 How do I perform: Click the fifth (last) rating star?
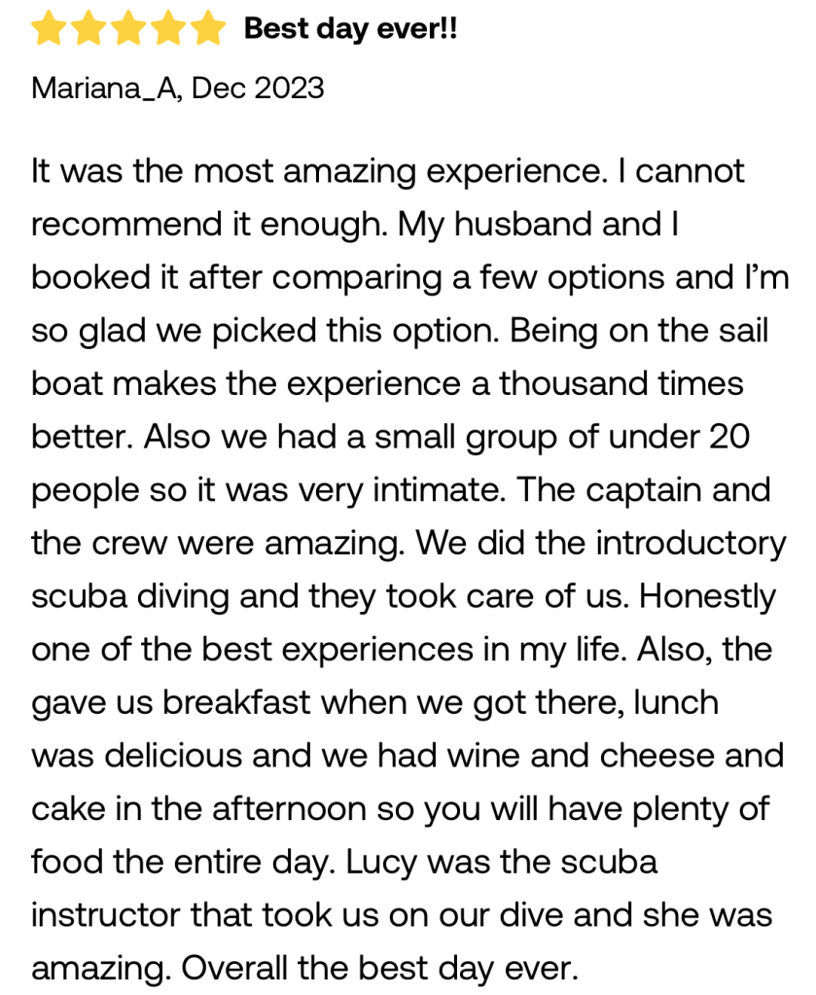[207, 30]
